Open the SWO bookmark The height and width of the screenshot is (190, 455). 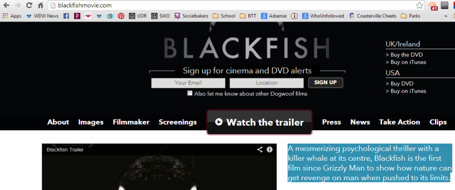click(x=160, y=16)
